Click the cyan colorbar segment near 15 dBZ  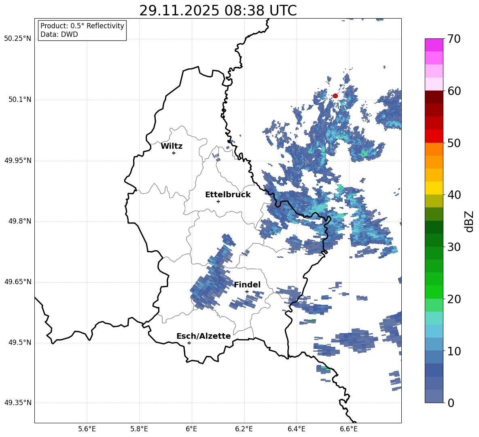coord(434,318)
